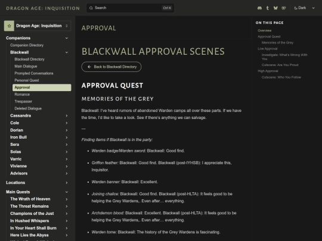Expand the Cole chevron
Image resolution: width=322 pixels, height=241 pixels.
click(67, 123)
